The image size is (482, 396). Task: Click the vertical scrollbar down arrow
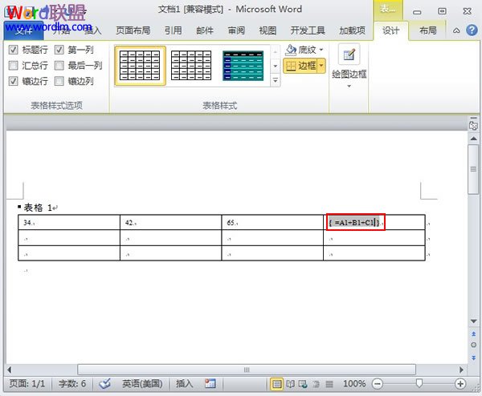[x=473, y=321]
